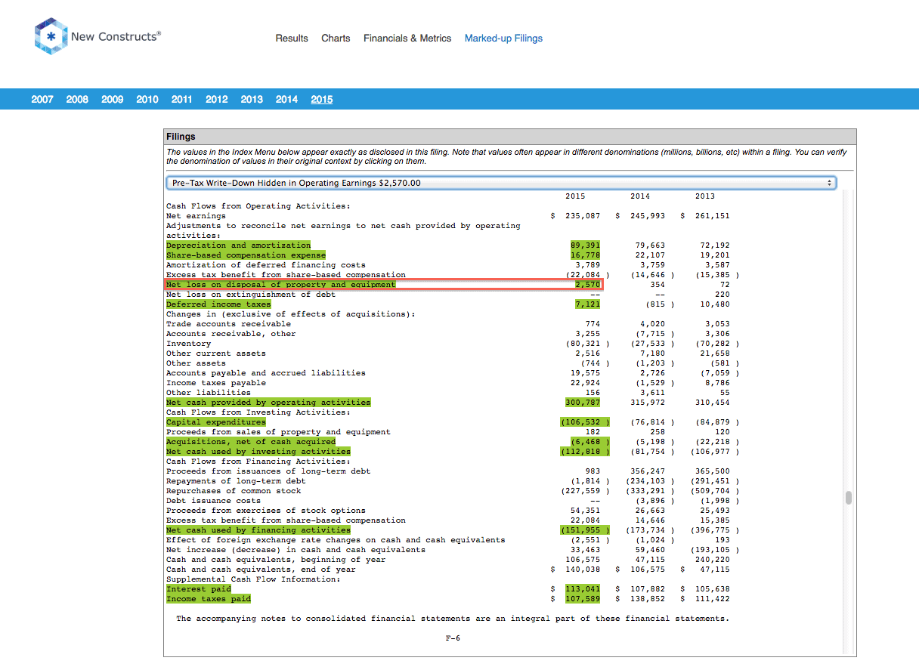Click 2014 Net cash provided value 315,972
Viewport: 919px width, 670px height.
[648, 403]
